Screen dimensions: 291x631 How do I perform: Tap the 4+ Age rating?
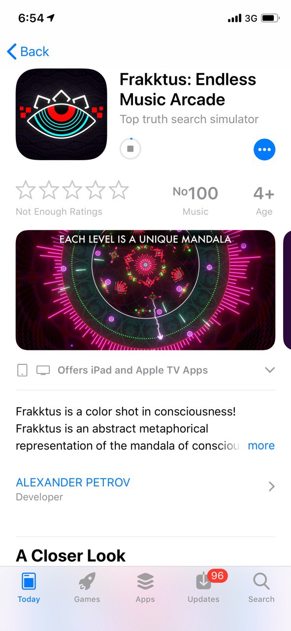(x=264, y=201)
